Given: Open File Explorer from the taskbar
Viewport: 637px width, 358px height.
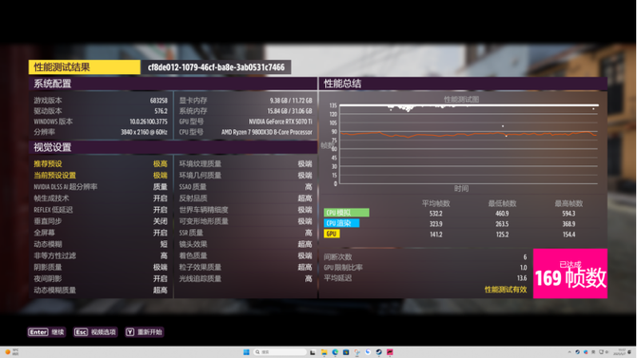Looking at the screenshot, I should click(x=324, y=352).
